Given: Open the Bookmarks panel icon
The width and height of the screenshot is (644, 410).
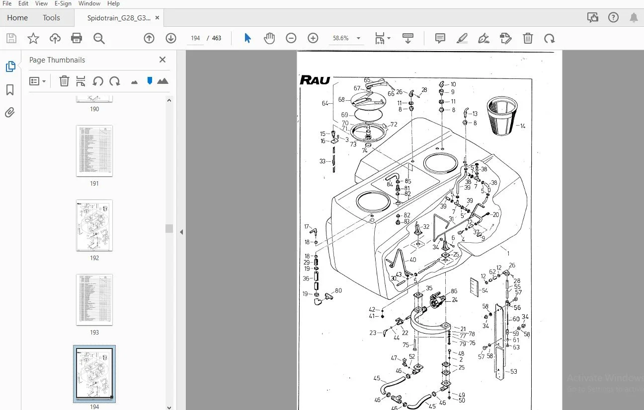Looking at the screenshot, I should tap(10, 90).
